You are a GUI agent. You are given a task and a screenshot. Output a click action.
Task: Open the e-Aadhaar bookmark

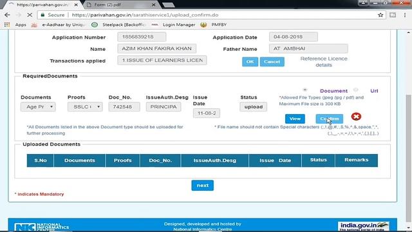coord(59,24)
